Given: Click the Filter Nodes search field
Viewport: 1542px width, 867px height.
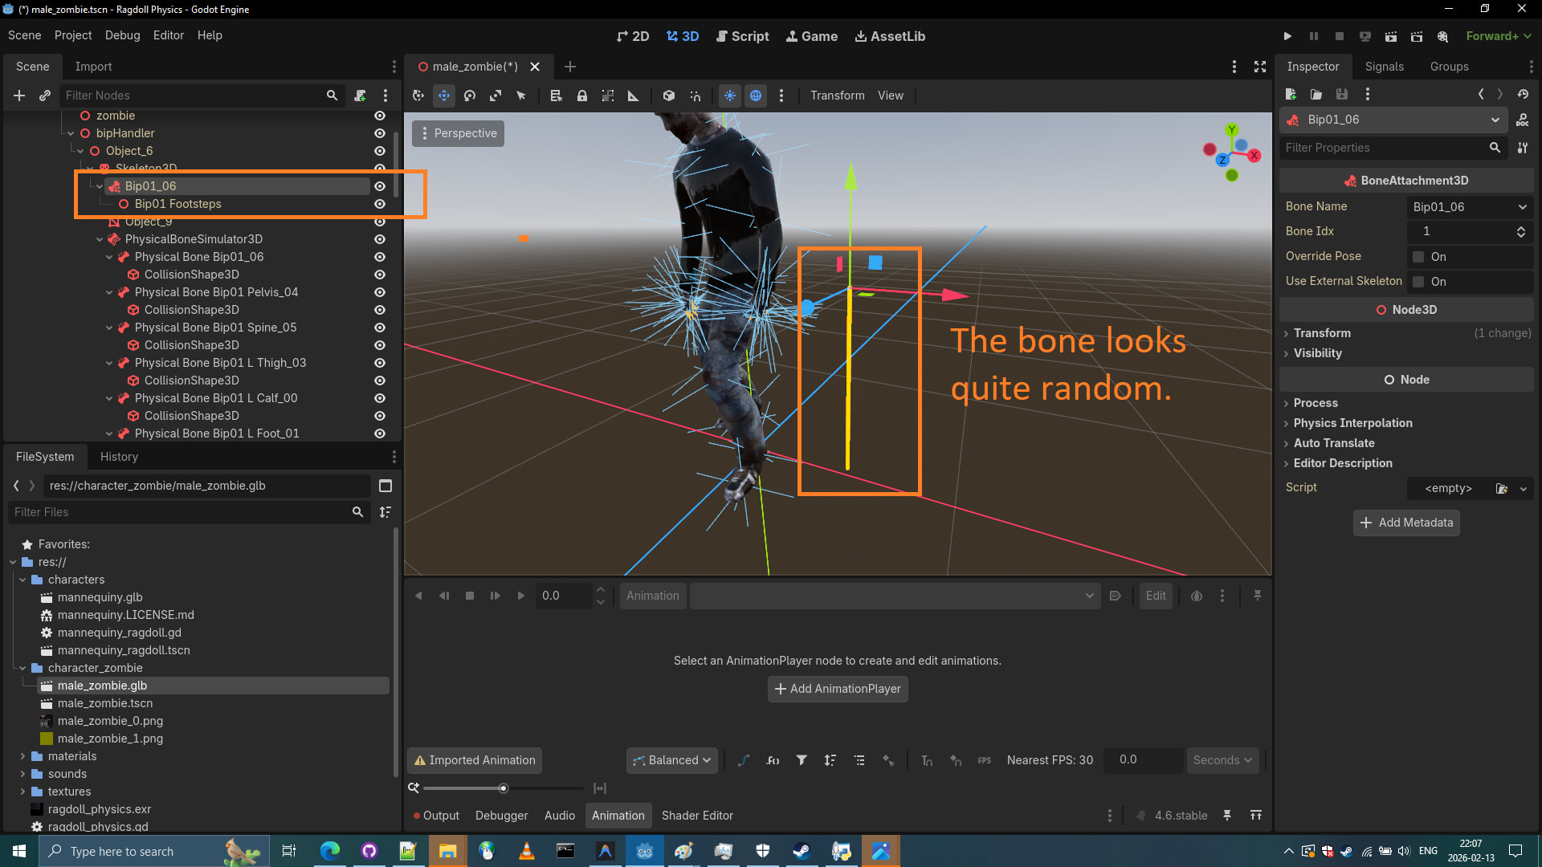Looking at the screenshot, I should click(x=193, y=96).
